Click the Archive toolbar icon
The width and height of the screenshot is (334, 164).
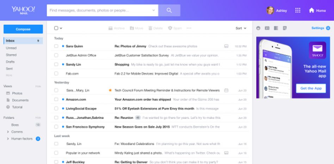tap(110, 28)
